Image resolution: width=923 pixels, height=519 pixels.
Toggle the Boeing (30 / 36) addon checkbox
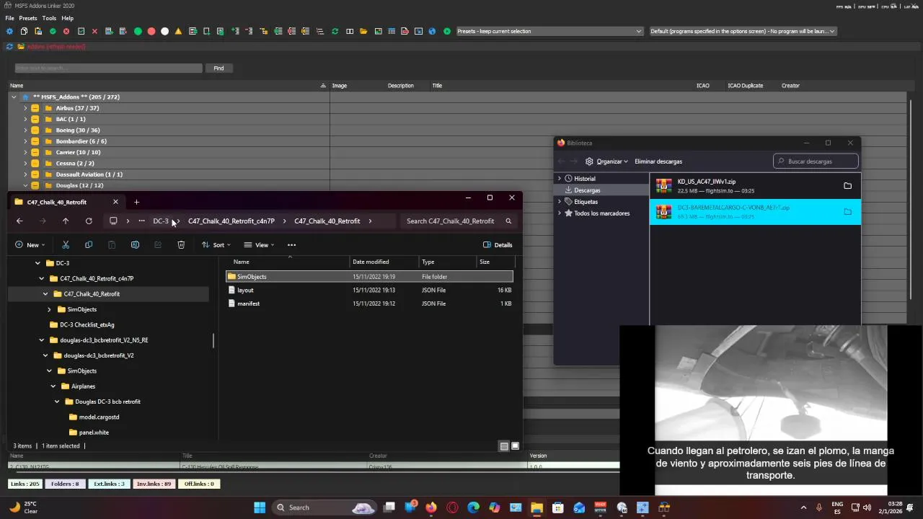(35, 130)
